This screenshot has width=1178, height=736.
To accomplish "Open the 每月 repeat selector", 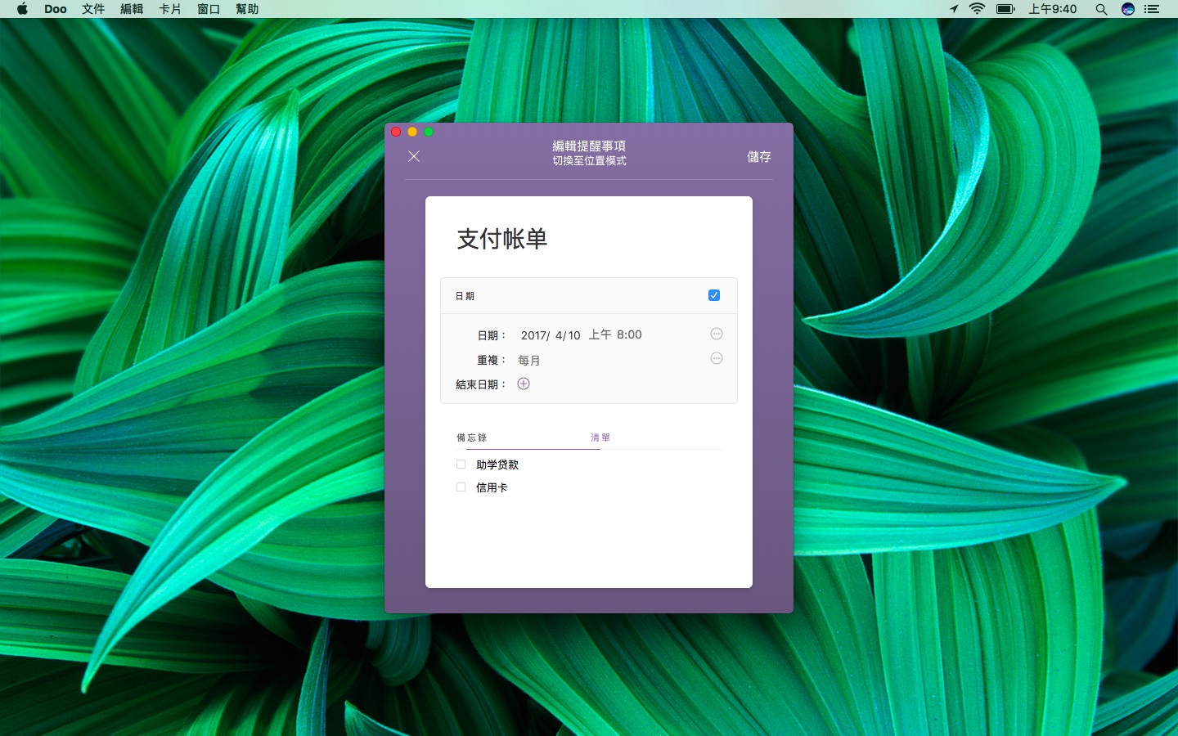I will coord(529,360).
